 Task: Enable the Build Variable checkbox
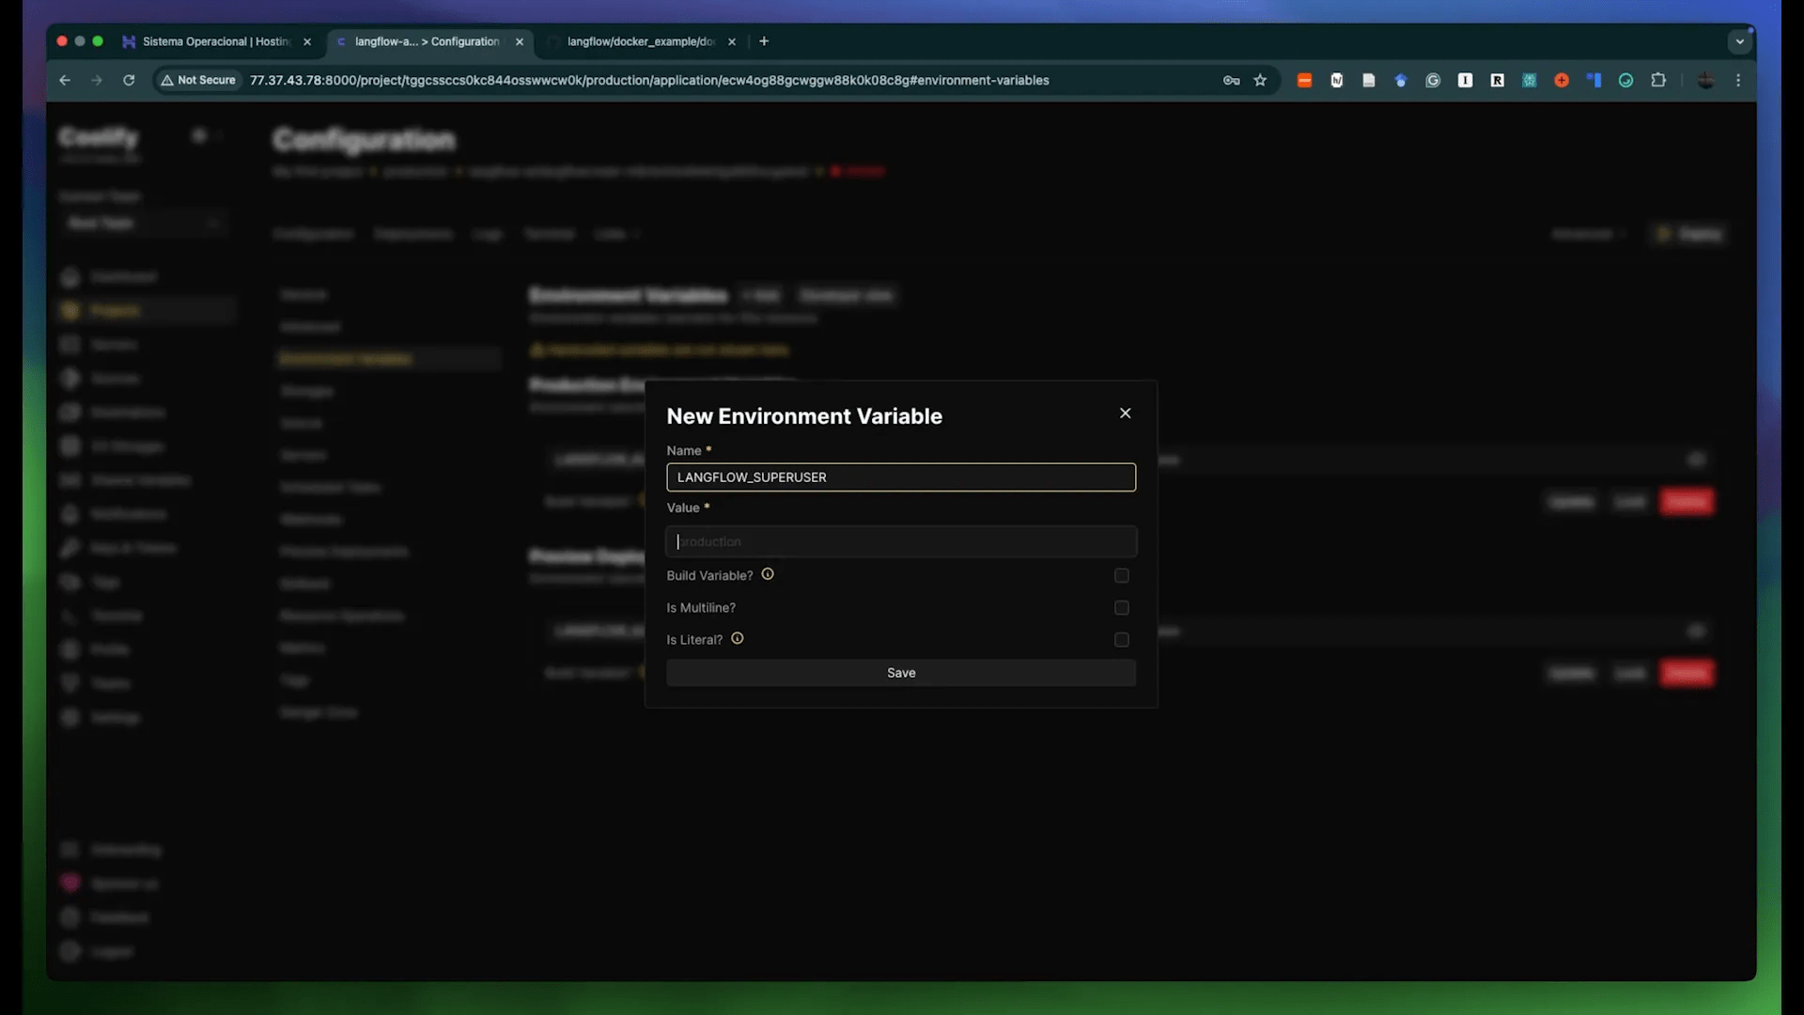(x=1122, y=576)
